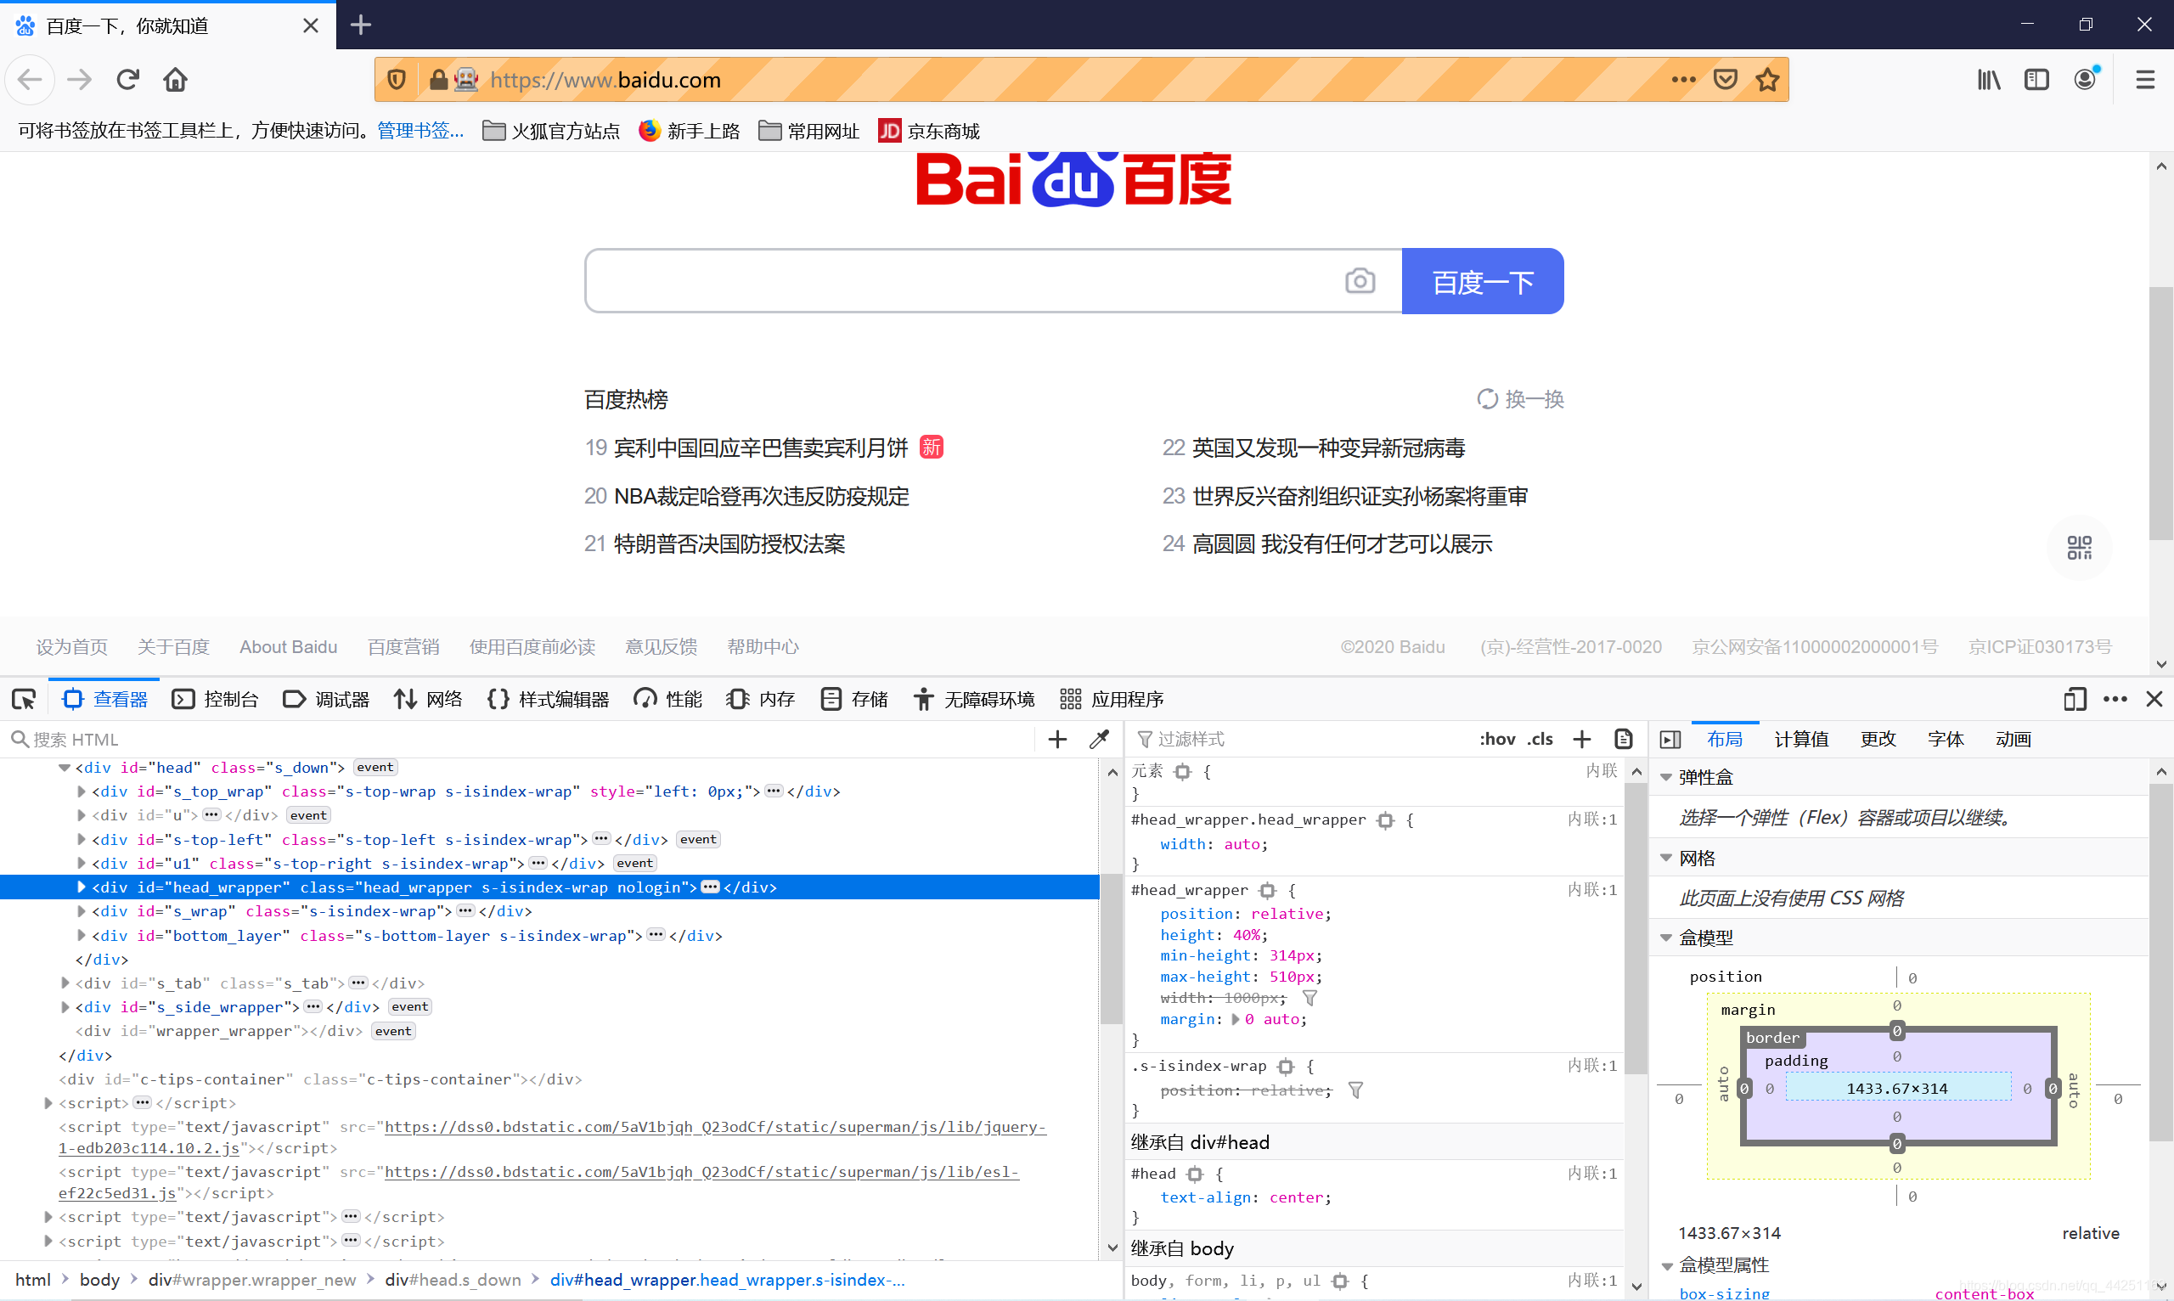Toggle print media simulation document icon
2174x1301 pixels.
coord(1624,739)
